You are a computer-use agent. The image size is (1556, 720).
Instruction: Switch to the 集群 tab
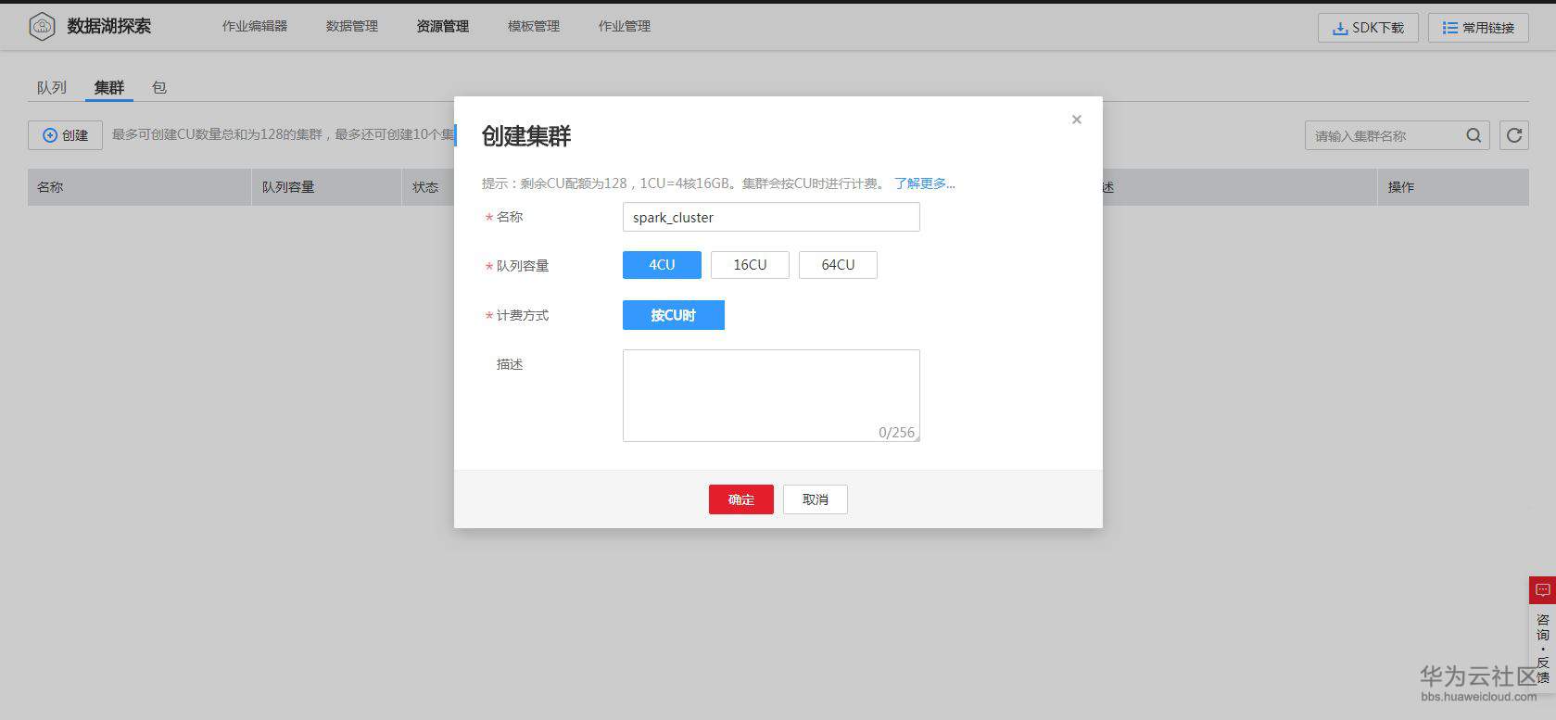pos(109,87)
